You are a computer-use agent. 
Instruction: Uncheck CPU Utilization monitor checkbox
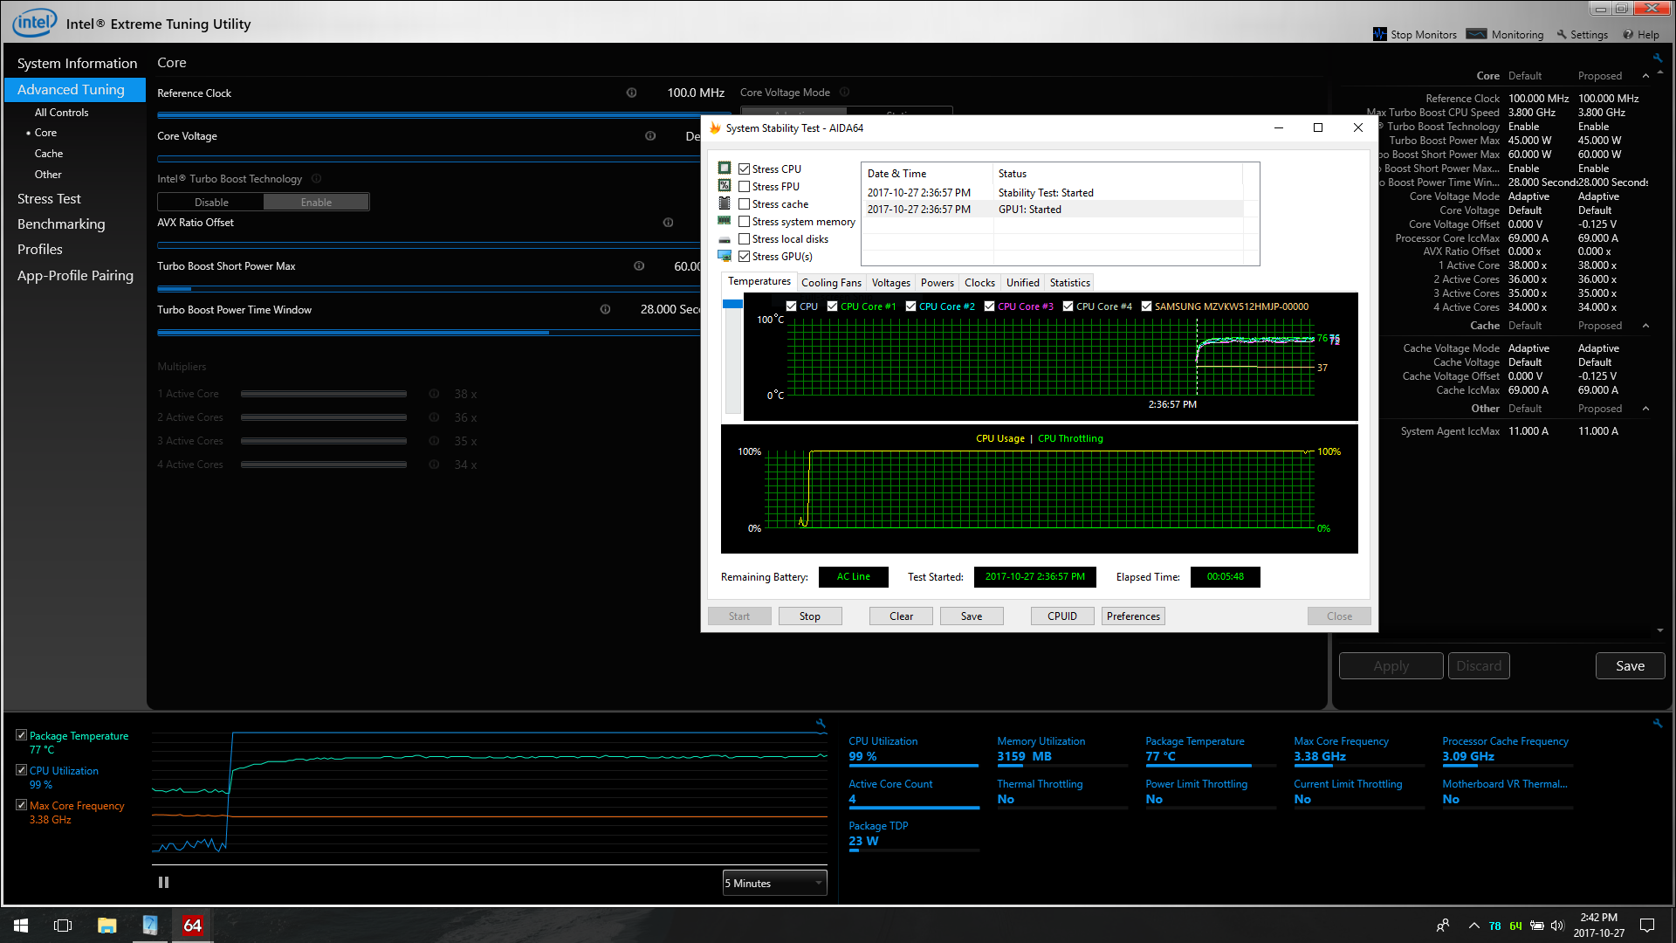click(21, 770)
